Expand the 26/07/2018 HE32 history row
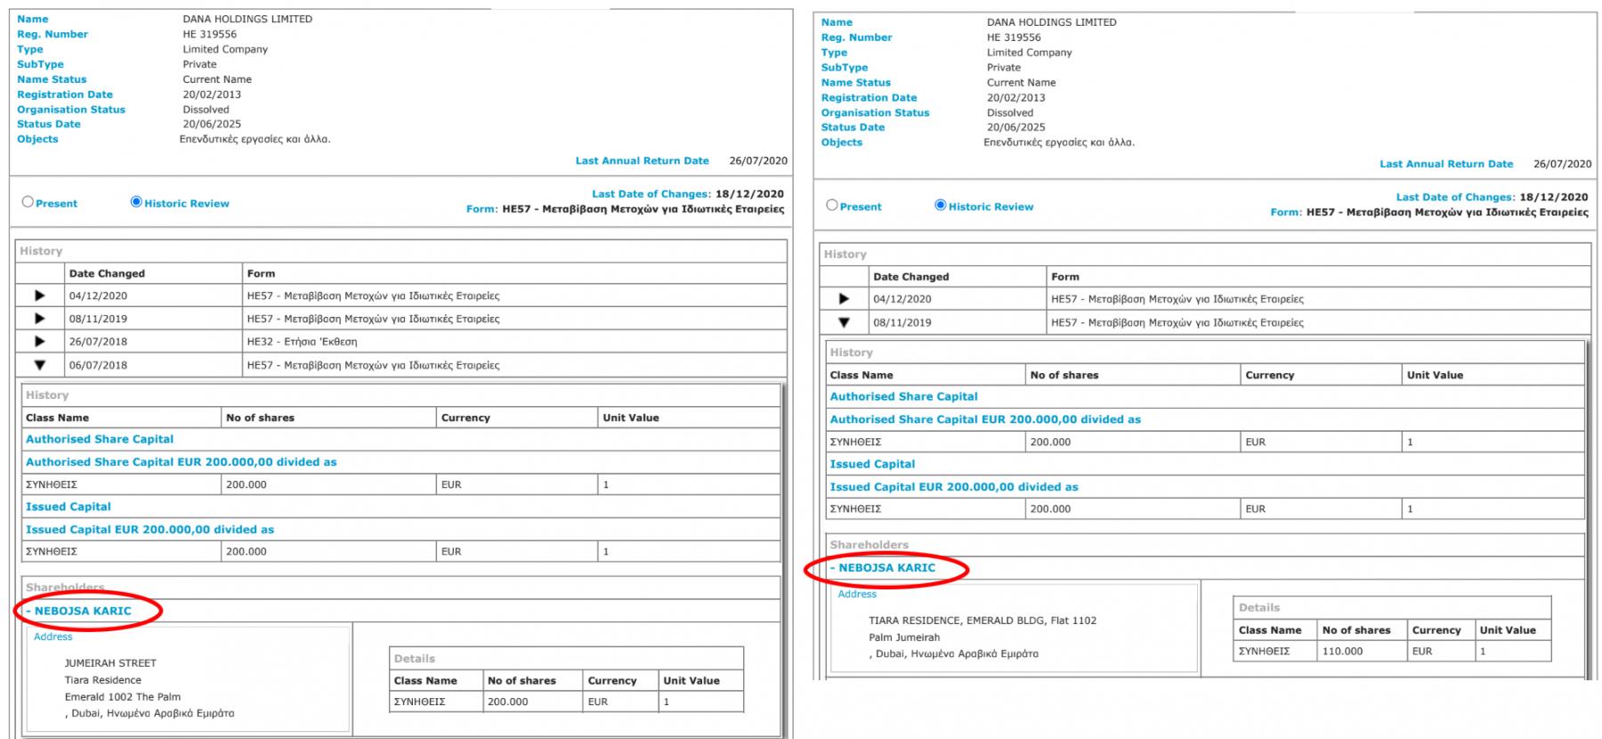This screenshot has height=739, width=1602. point(39,342)
